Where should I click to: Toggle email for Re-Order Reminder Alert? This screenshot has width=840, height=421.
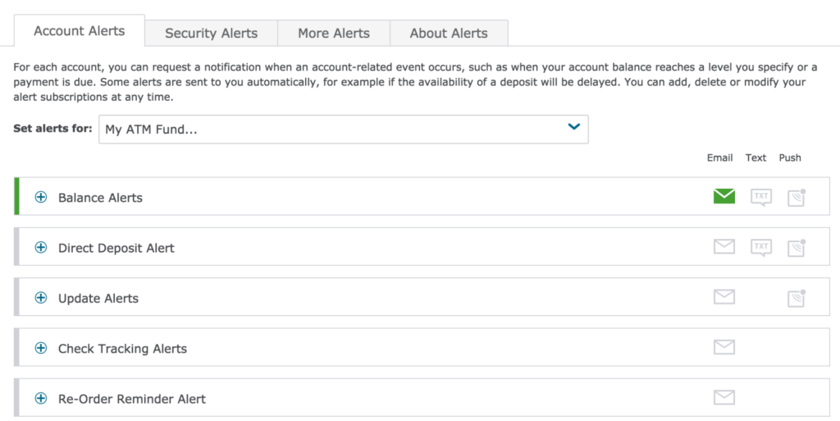724,397
